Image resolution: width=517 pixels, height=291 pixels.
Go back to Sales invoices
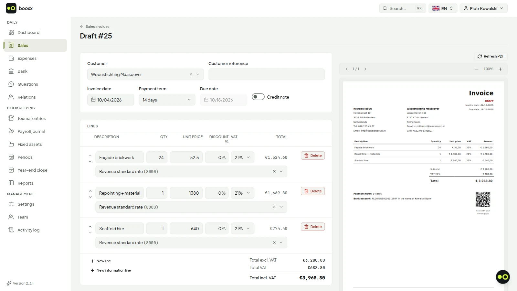[x=95, y=27]
